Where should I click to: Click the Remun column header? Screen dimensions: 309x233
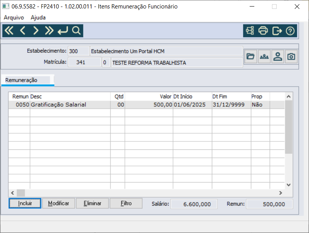click(x=19, y=97)
